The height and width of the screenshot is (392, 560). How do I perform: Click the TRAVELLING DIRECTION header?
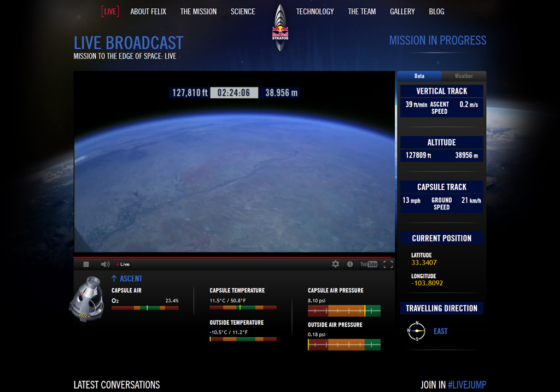point(442,308)
